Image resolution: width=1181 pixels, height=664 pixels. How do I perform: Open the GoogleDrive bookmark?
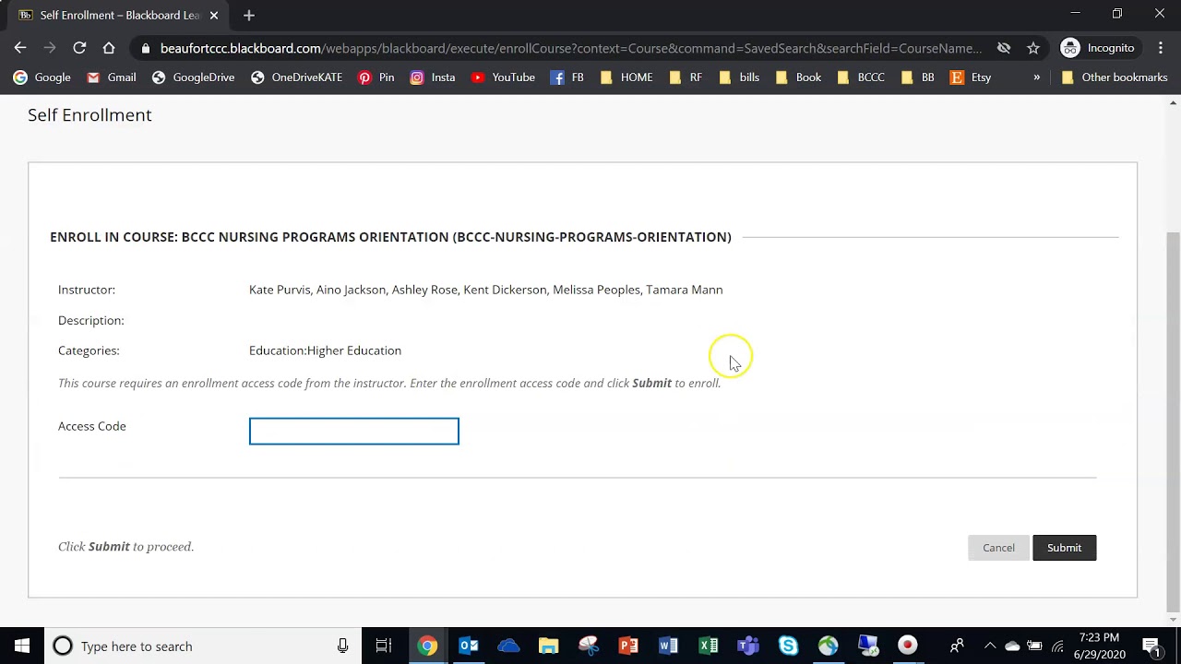pyautogui.click(x=193, y=77)
